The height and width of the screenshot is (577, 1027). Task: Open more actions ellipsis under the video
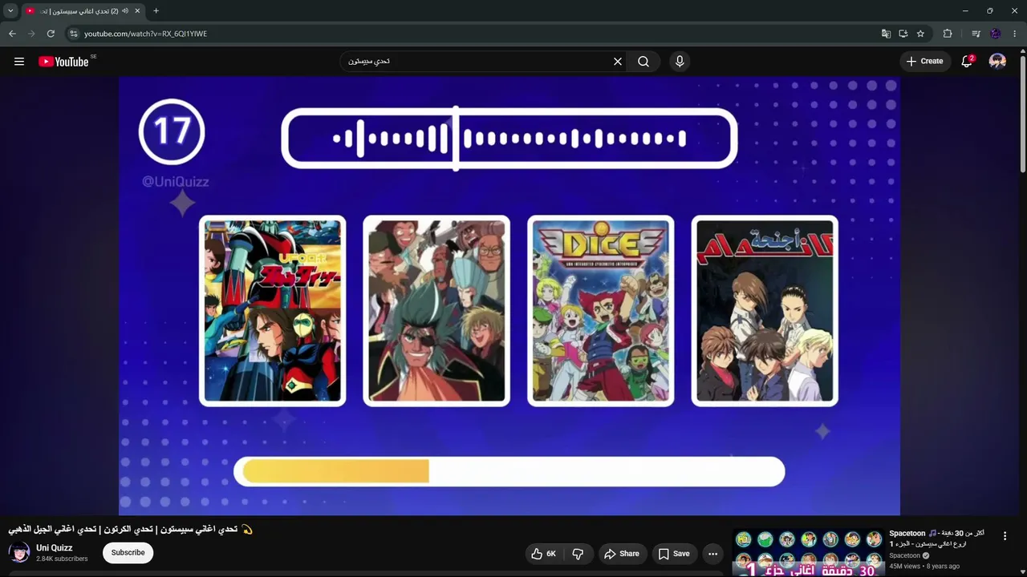pyautogui.click(x=712, y=554)
